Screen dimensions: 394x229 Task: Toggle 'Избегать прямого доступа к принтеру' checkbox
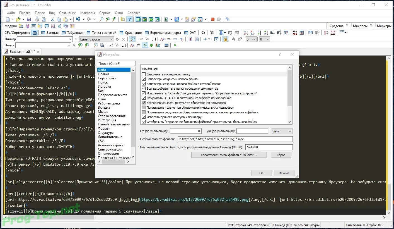pyautogui.click(x=144, y=117)
